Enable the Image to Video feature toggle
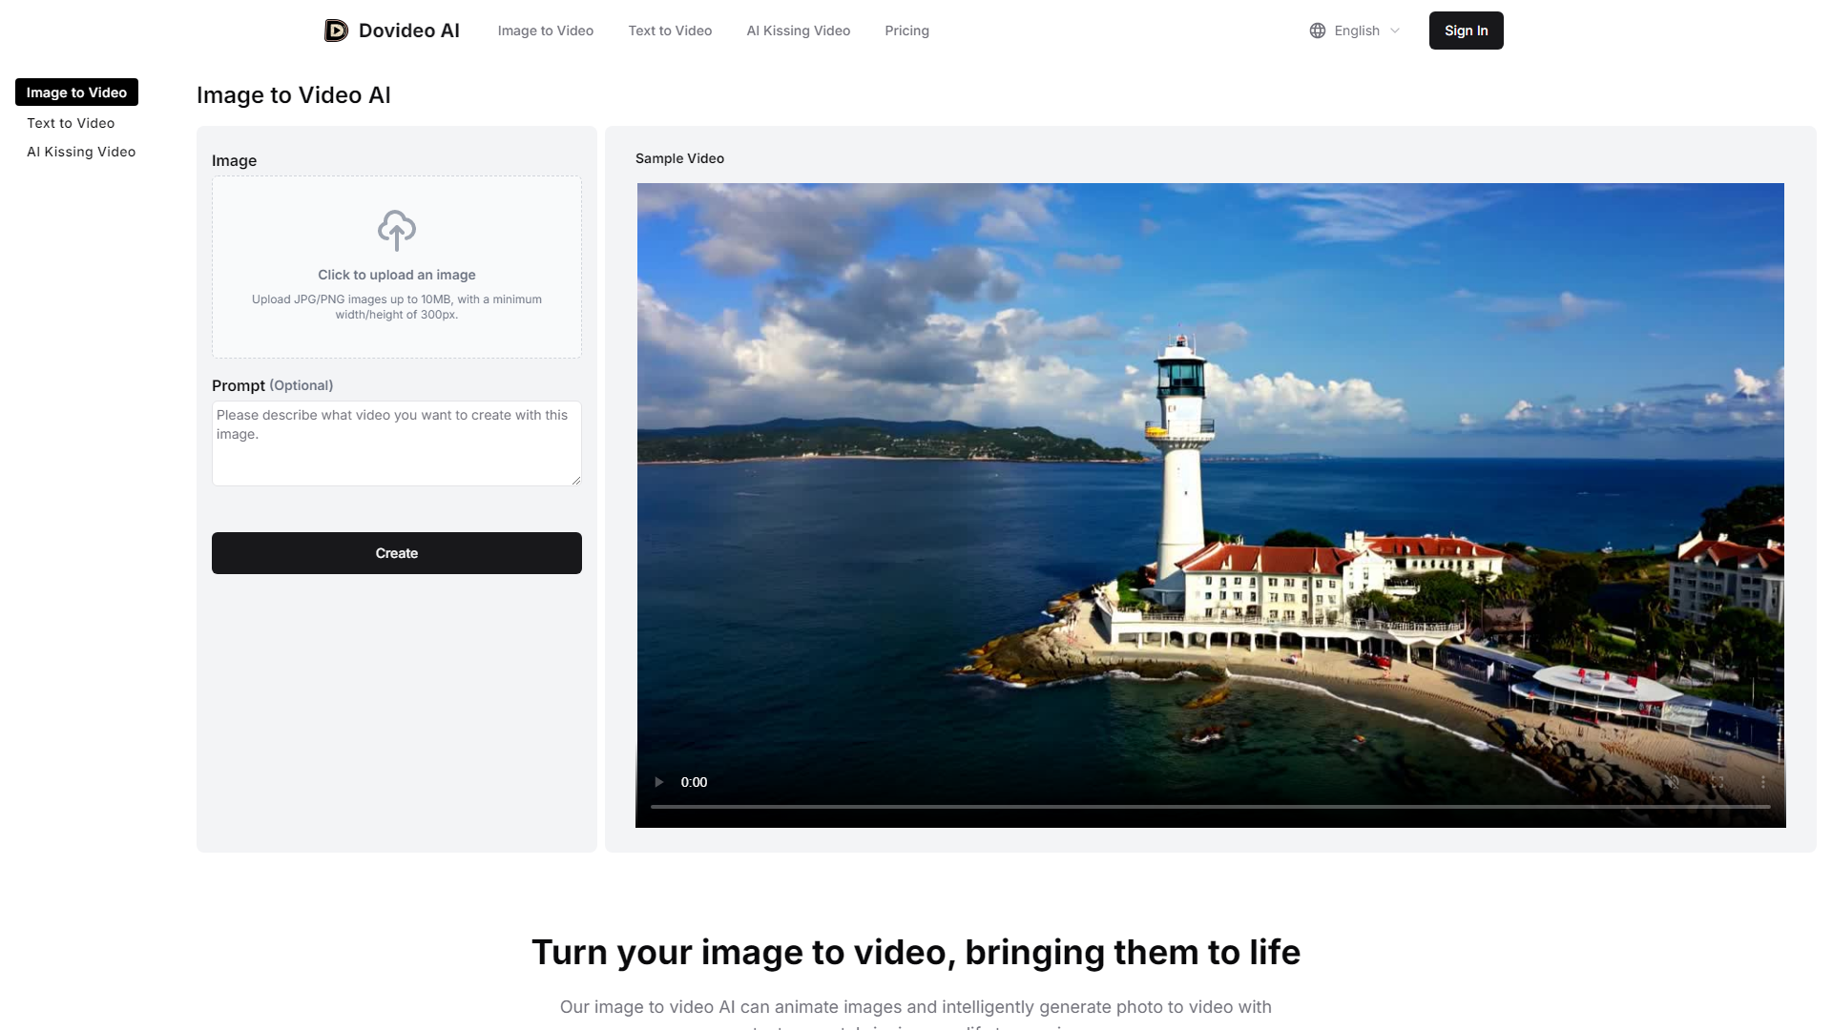 [x=76, y=92]
